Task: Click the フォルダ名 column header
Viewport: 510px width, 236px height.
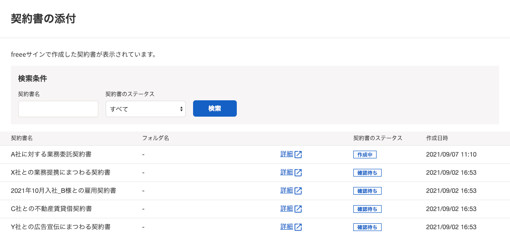Action: click(155, 138)
